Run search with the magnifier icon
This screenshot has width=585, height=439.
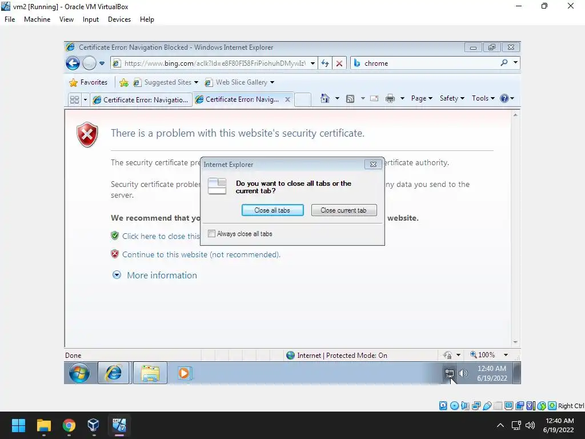504,63
